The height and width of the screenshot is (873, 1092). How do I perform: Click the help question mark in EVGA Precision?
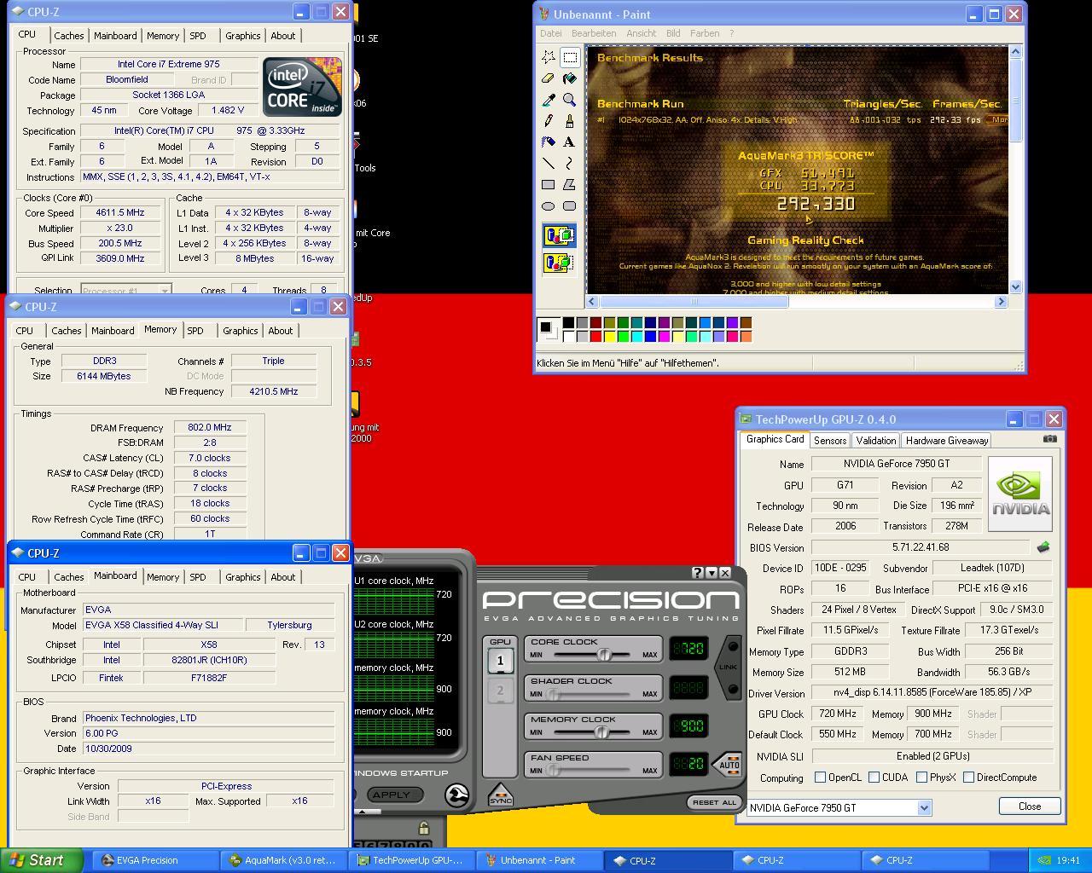point(698,573)
